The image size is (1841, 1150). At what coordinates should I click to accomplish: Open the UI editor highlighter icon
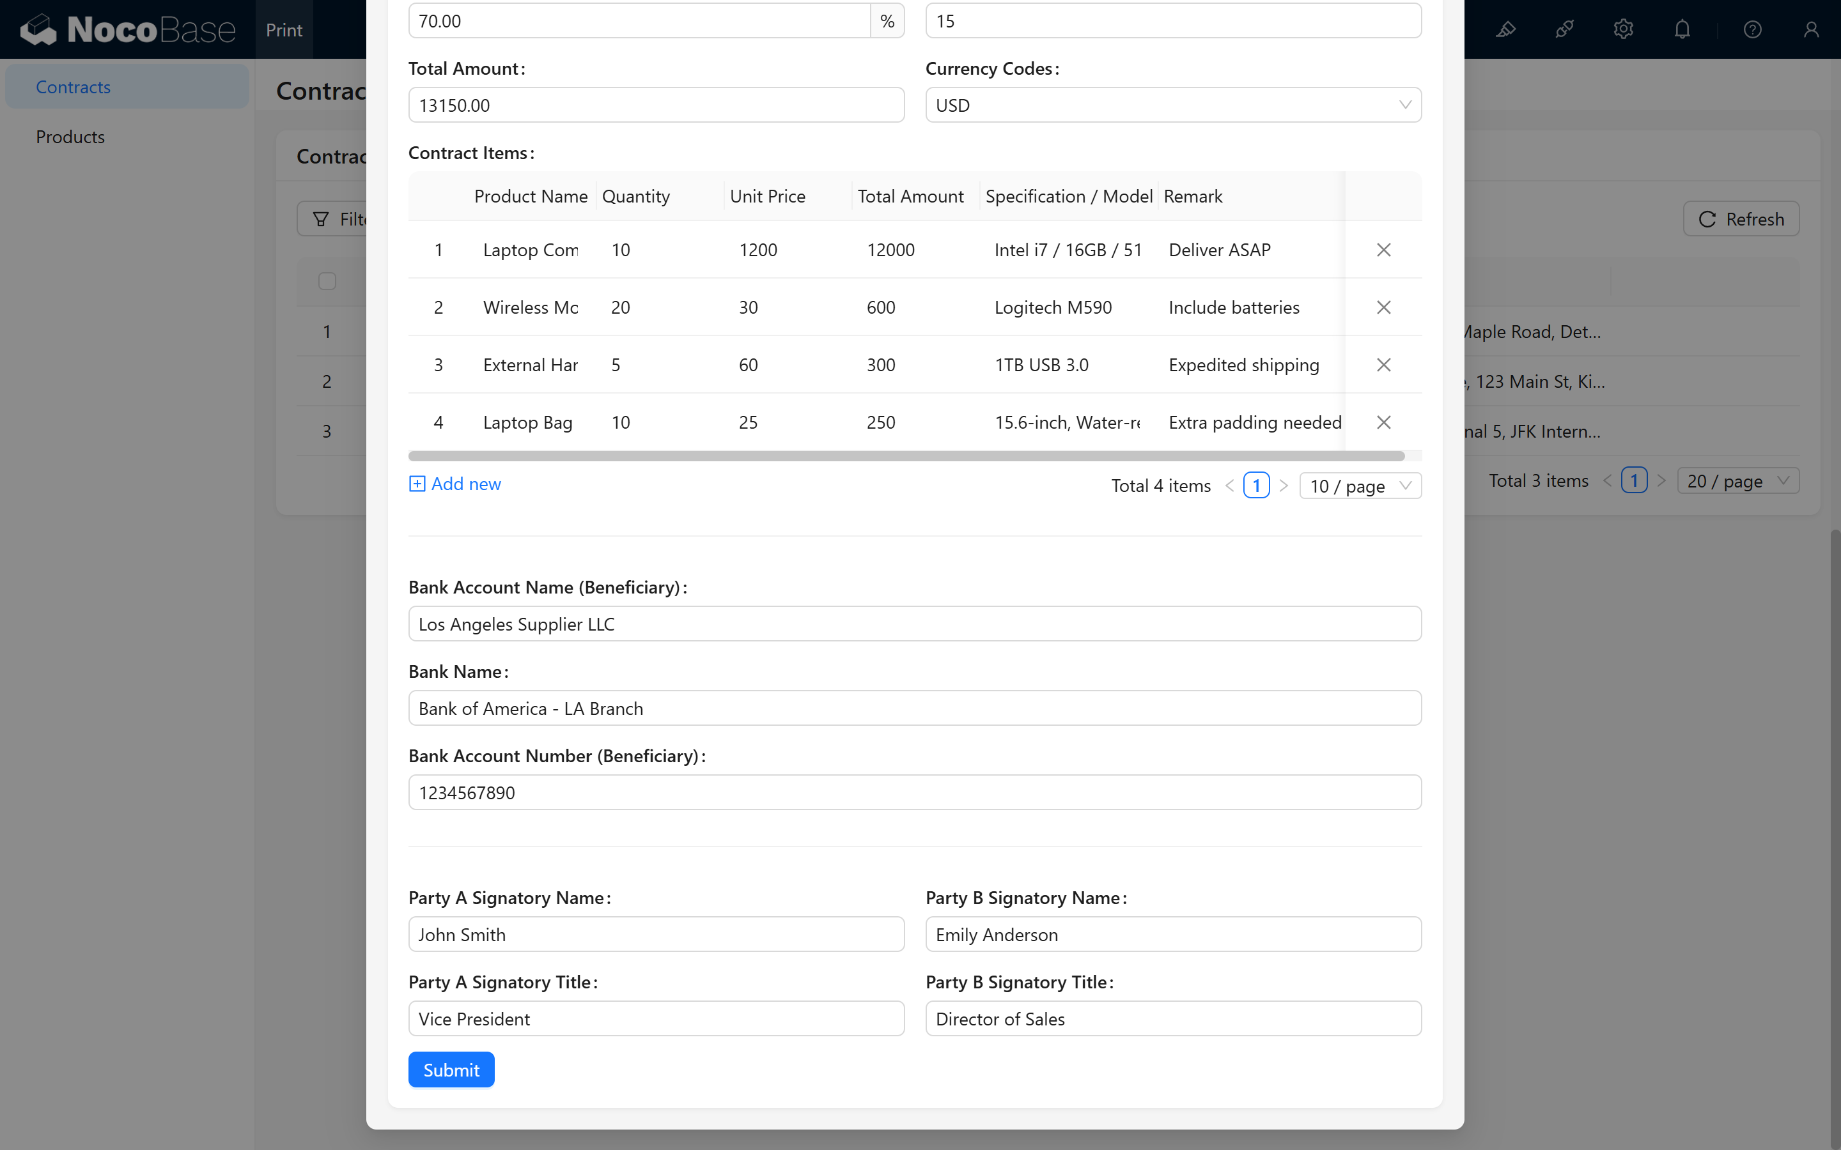(x=1505, y=29)
